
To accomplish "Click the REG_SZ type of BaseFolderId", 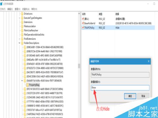I will 102,23.
